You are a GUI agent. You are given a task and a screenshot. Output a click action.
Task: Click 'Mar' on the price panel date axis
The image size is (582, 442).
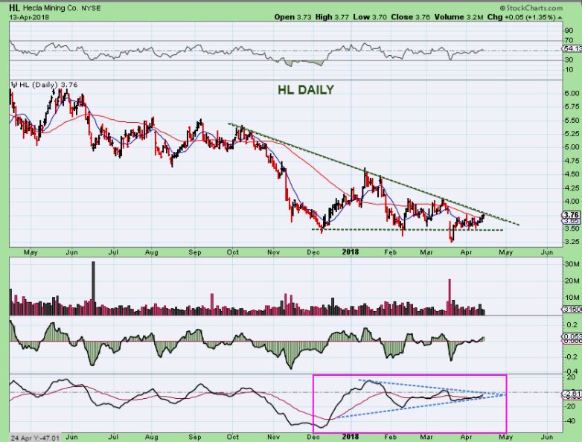426,252
